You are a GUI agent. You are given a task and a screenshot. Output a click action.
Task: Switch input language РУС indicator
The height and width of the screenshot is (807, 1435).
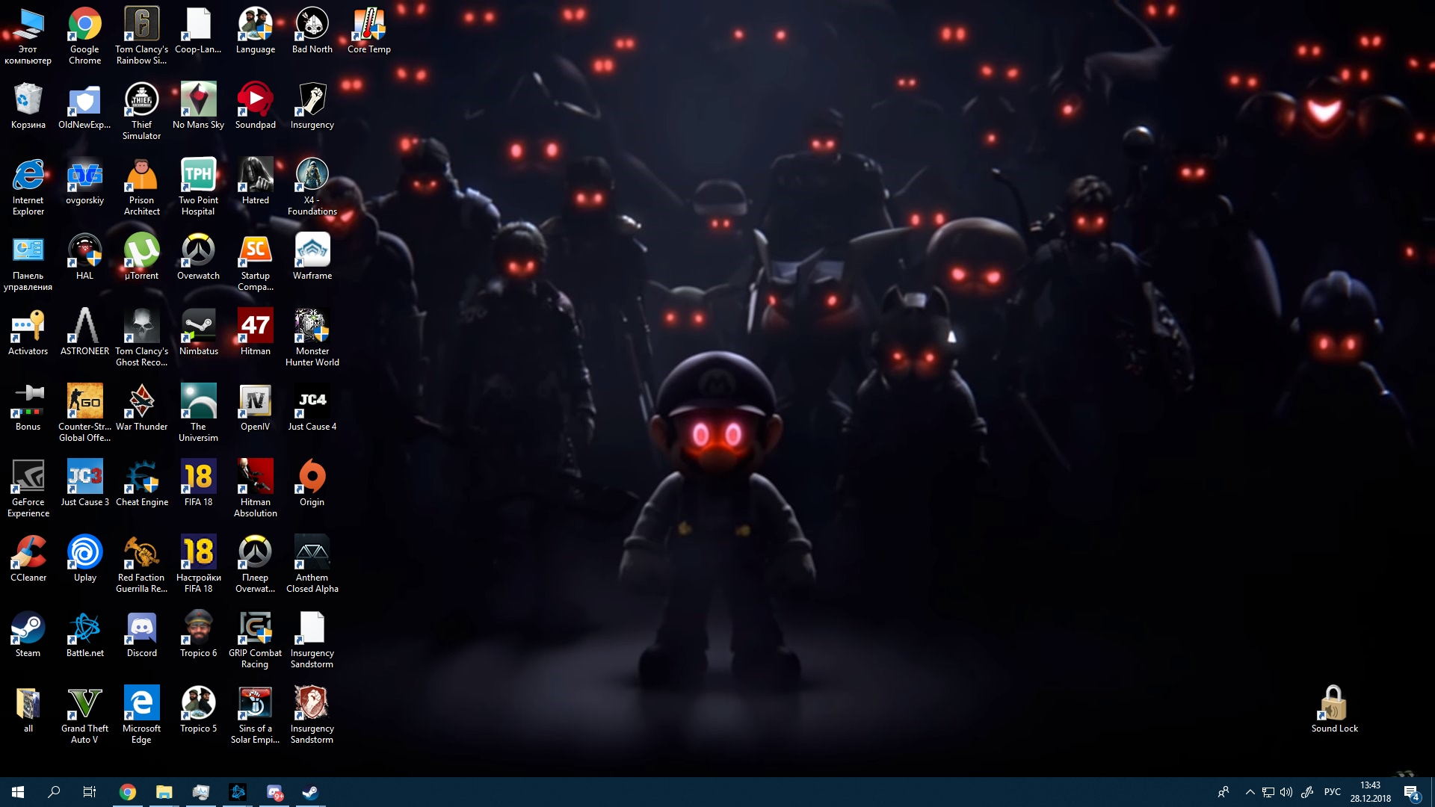pyautogui.click(x=1333, y=792)
